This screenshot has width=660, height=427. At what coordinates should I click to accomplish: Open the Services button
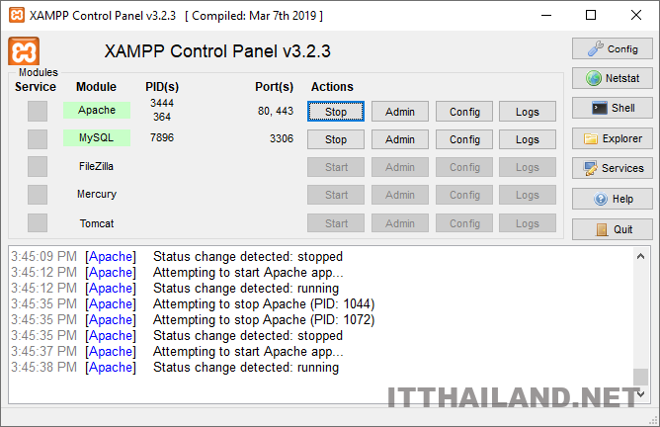pos(612,168)
